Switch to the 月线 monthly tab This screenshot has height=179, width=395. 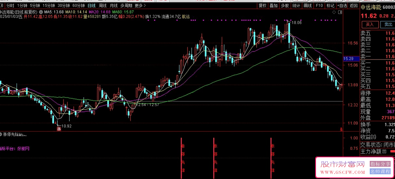point(114,6)
